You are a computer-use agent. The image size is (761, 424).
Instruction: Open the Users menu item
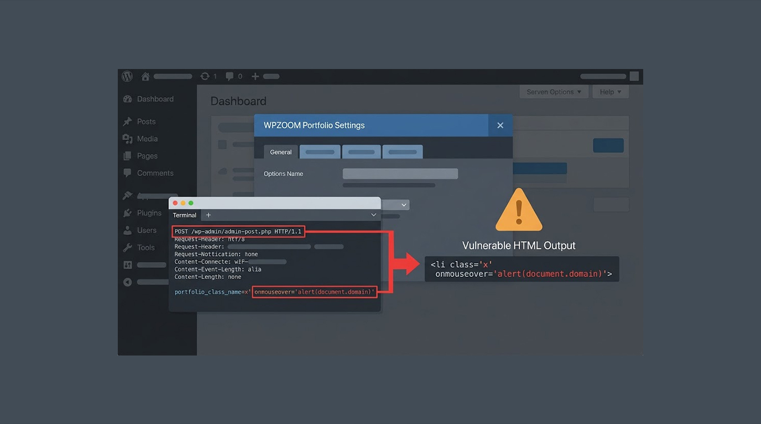(147, 230)
